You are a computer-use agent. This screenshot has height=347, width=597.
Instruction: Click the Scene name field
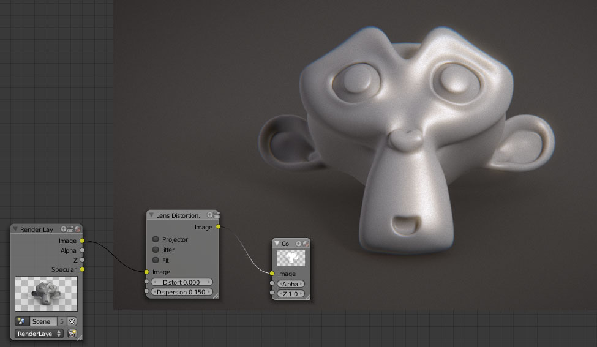click(x=43, y=321)
